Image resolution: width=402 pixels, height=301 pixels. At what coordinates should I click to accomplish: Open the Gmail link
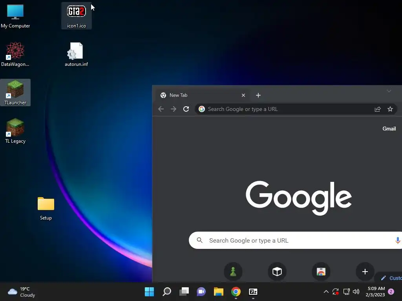click(389, 129)
